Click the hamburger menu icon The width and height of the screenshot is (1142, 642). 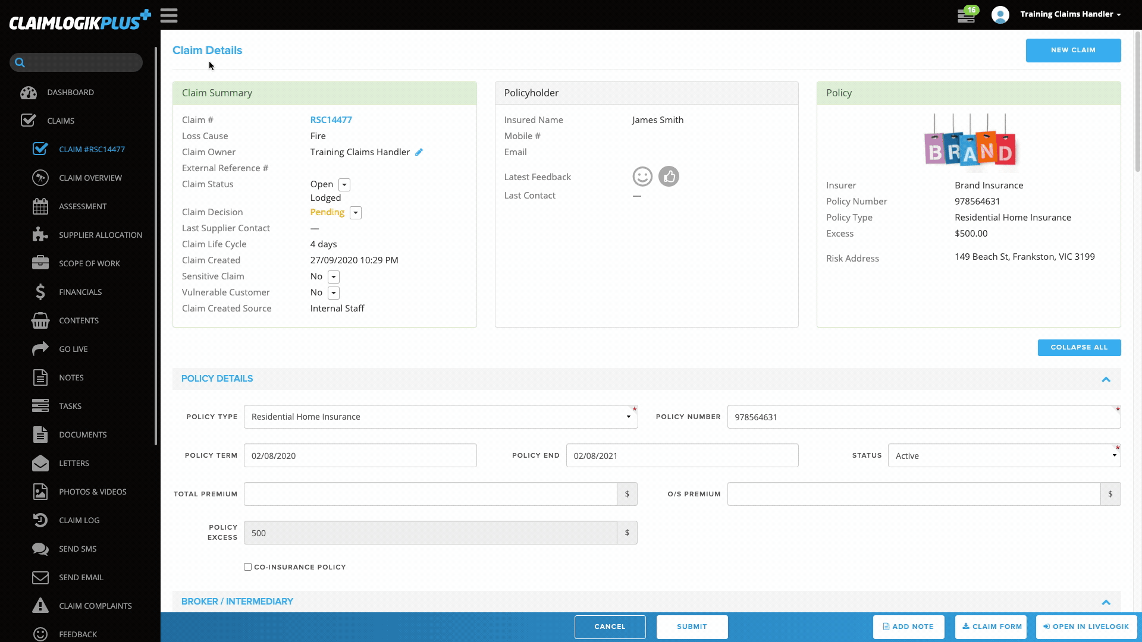[169, 15]
